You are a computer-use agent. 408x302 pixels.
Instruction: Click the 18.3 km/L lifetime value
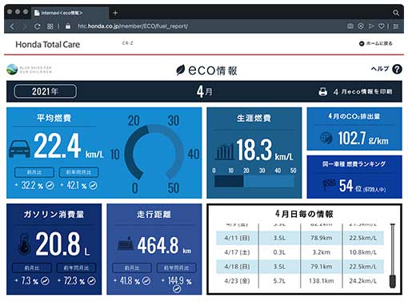[x=265, y=151]
